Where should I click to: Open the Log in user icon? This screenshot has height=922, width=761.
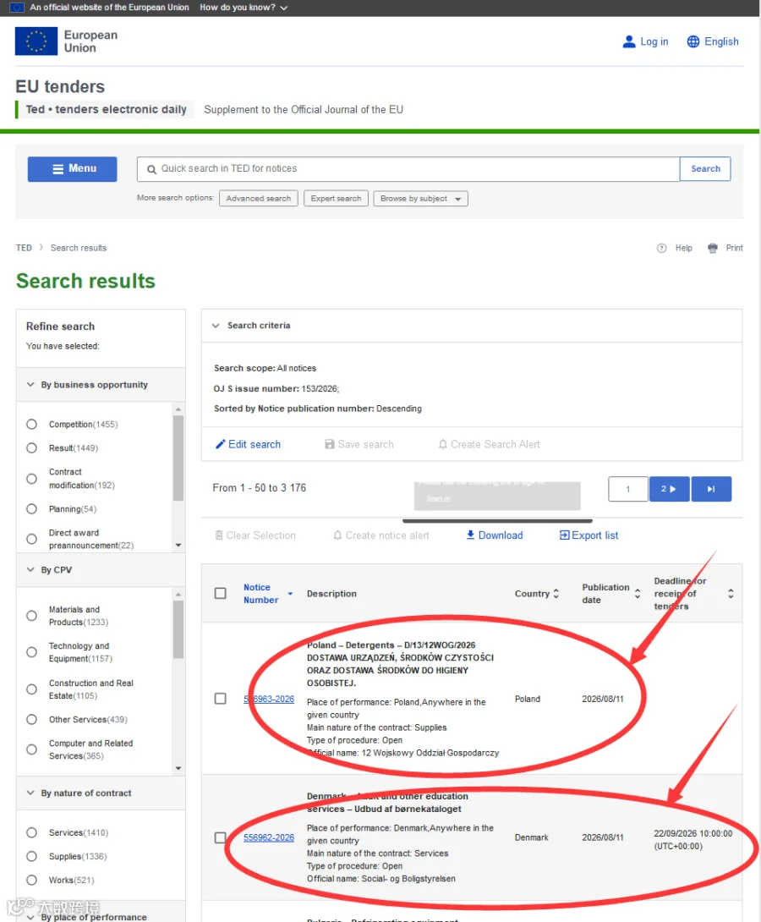coord(629,41)
